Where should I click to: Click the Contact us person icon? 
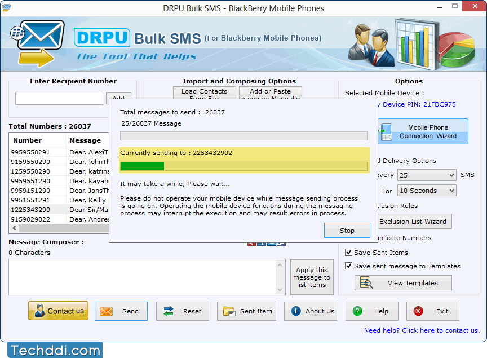tap(39, 311)
